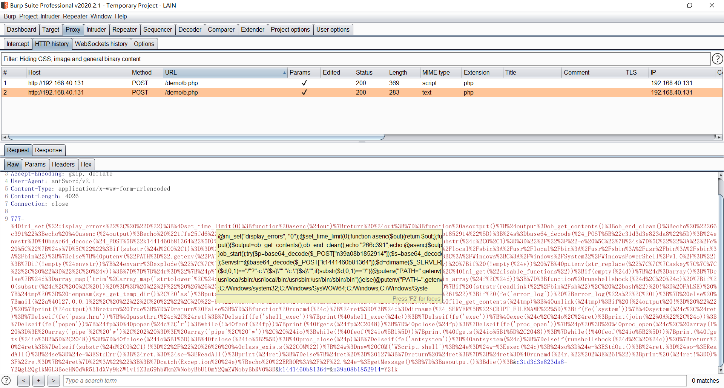
Task: Click the Content-Type header line
Action: 90,189
